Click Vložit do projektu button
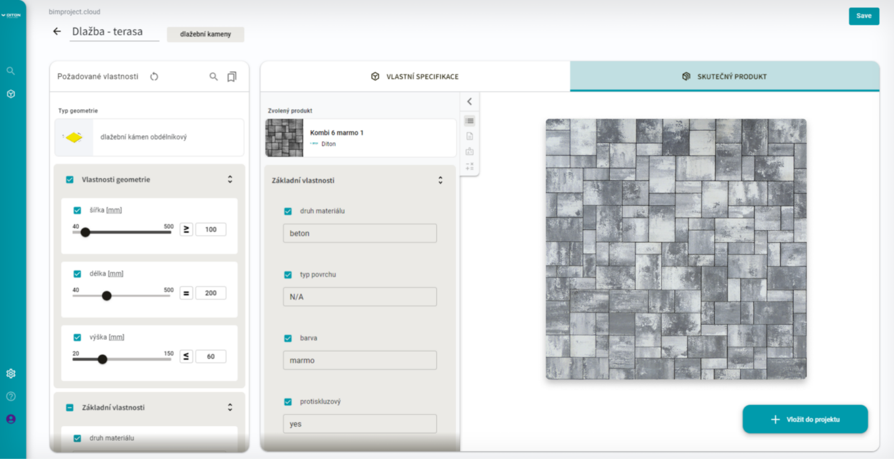Screen dimensions: 894x459 (805, 419)
